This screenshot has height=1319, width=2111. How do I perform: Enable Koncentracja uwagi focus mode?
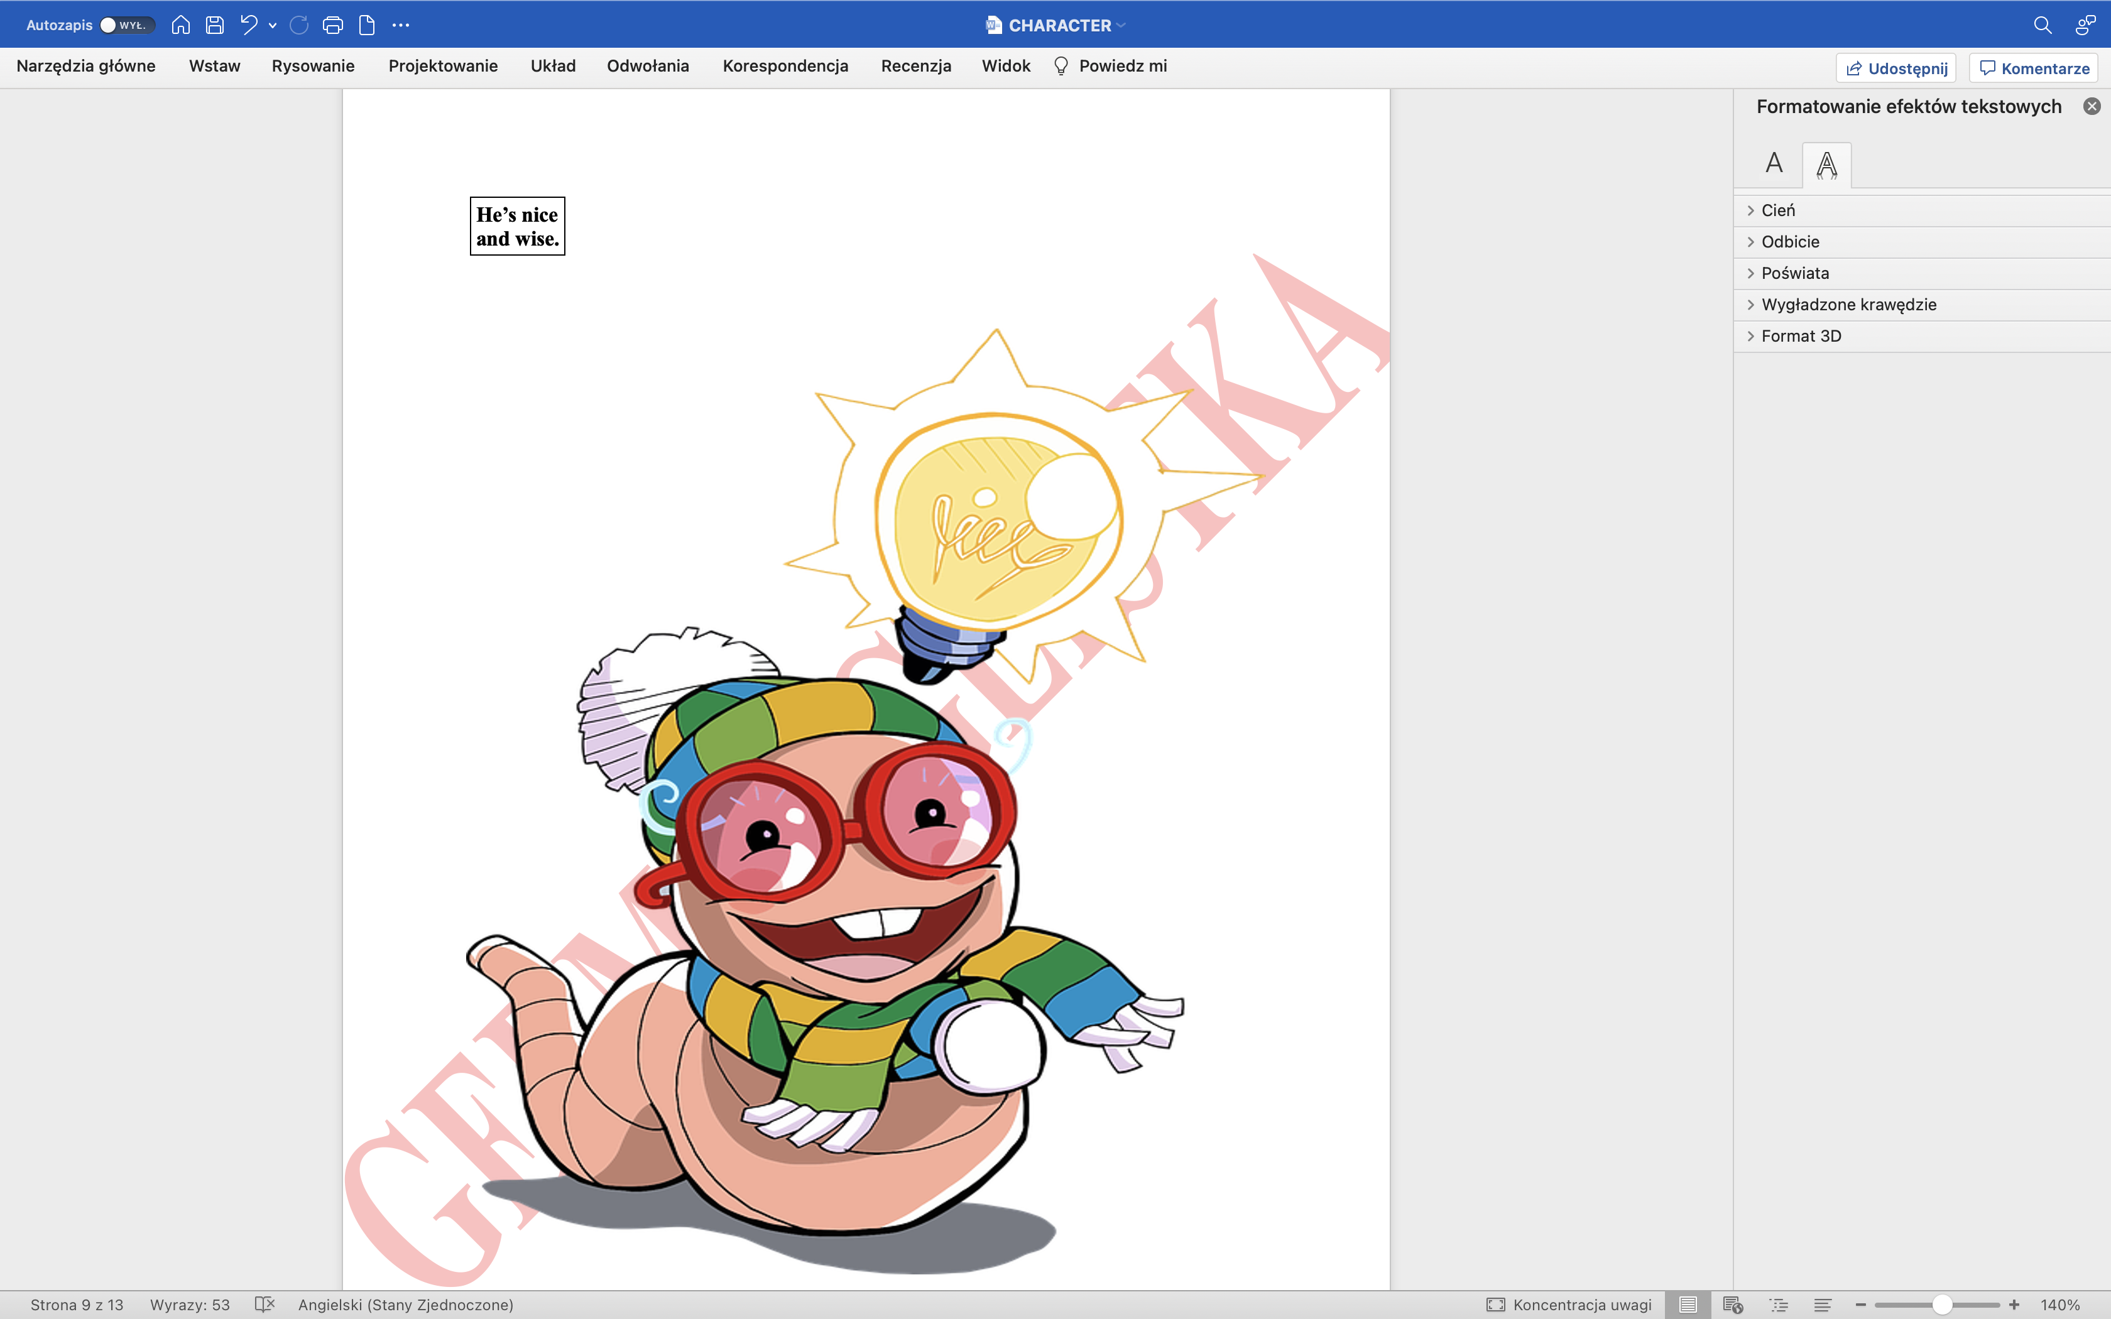1568,1304
